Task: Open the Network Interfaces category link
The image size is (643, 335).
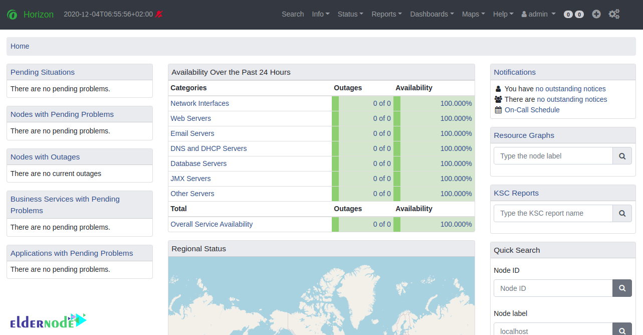Action: [x=199, y=103]
